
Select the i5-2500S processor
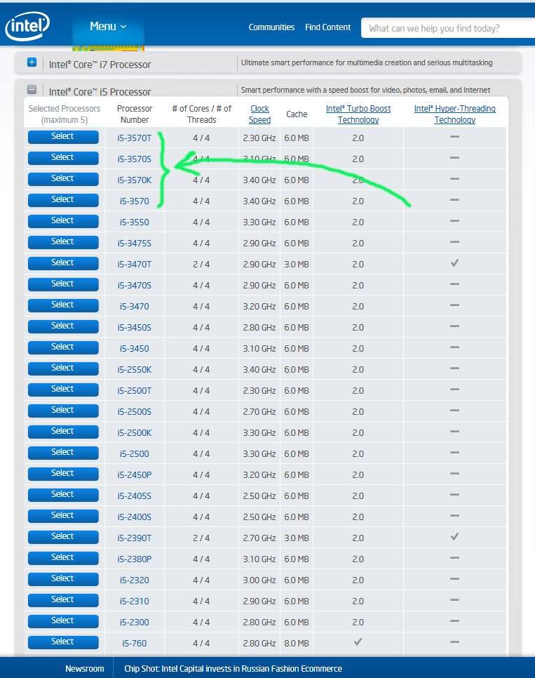(63, 411)
